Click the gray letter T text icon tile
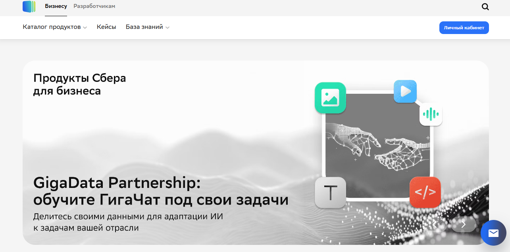This screenshot has width=510, height=252. 330,193
